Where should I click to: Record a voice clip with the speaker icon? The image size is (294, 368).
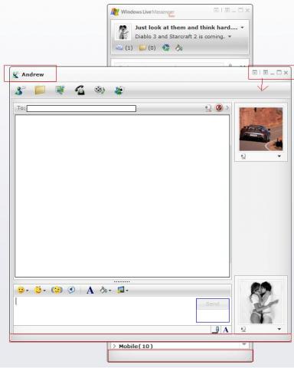tap(71, 290)
